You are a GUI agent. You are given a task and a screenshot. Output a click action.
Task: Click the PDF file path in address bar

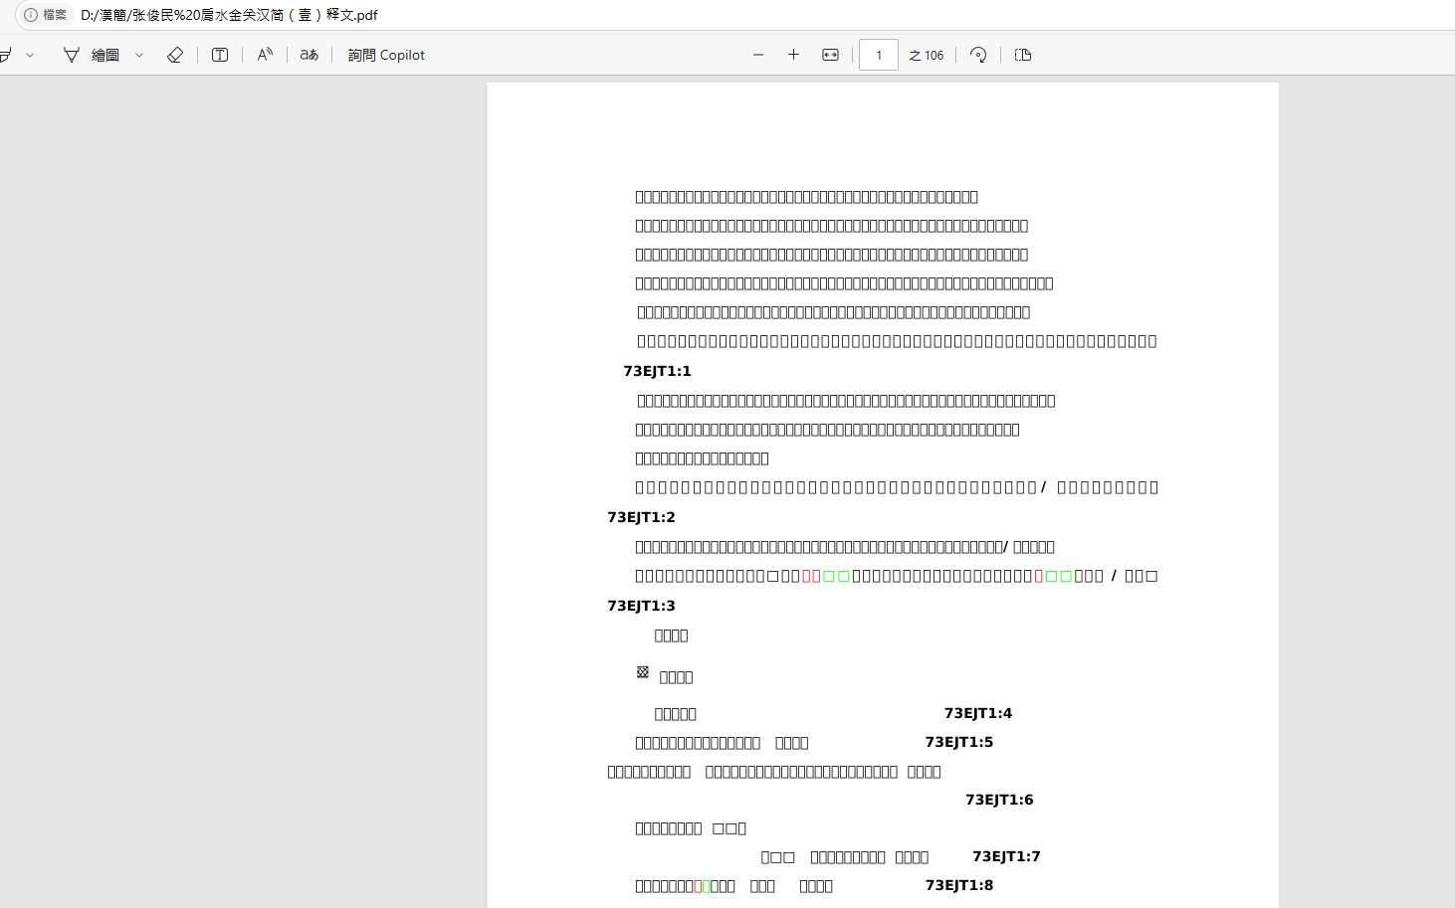tap(229, 15)
